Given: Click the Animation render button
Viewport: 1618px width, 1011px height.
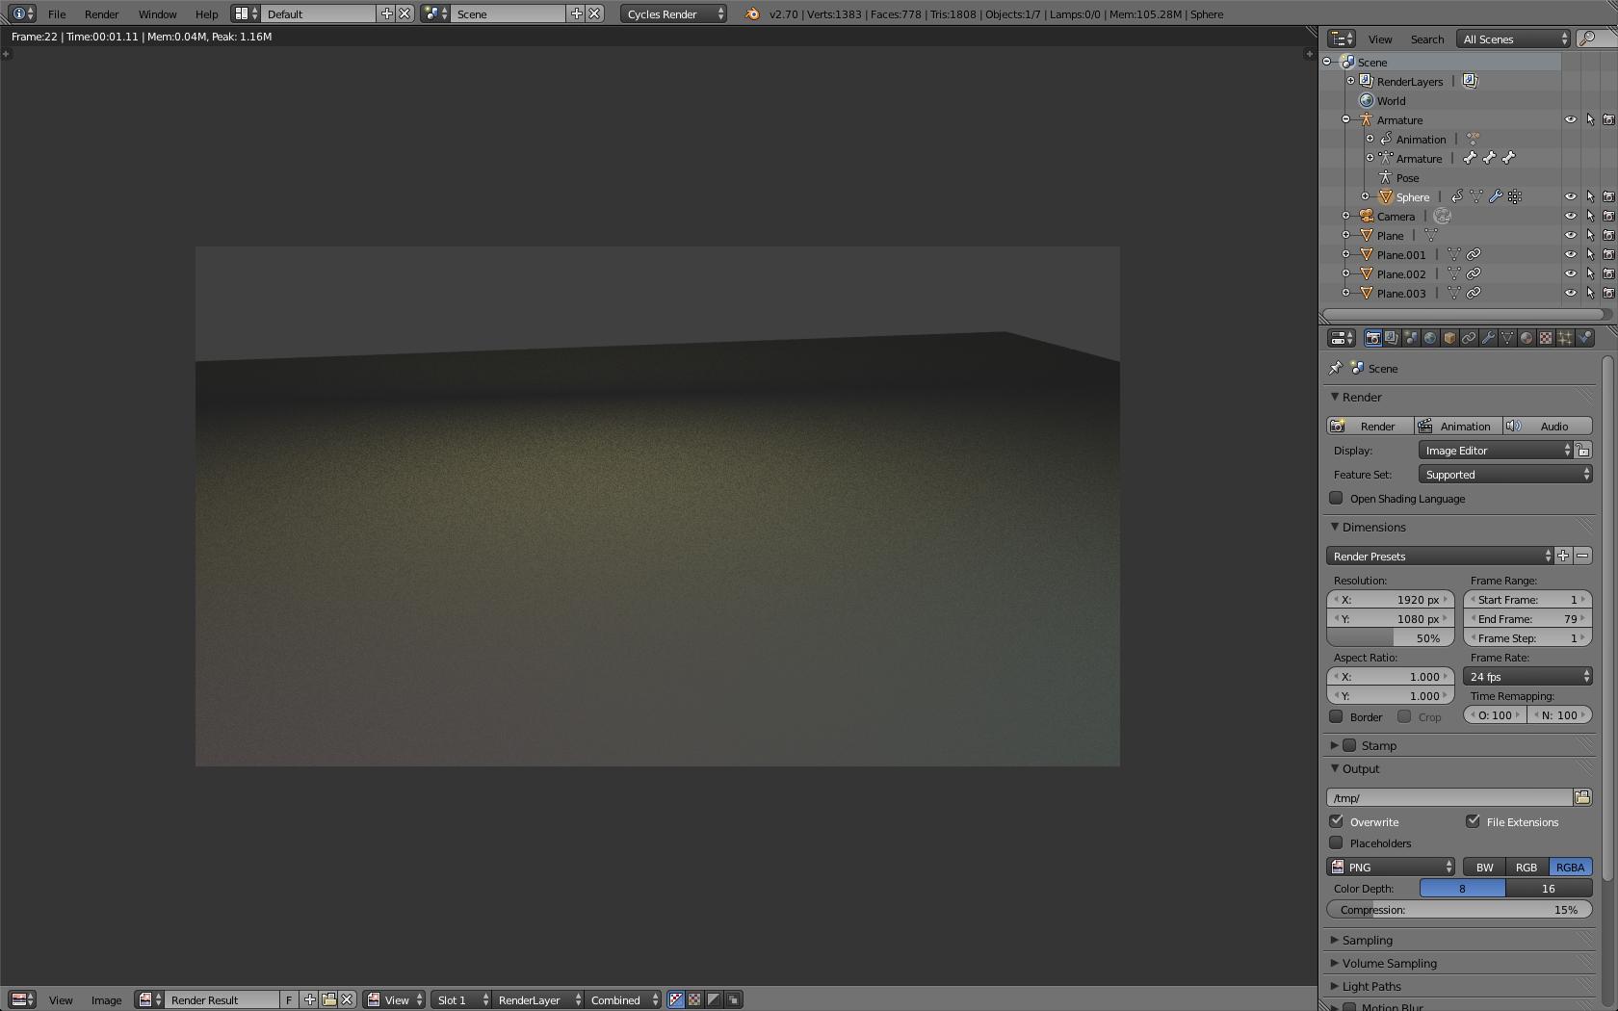Looking at the screenshot, I should click(x=1458, y=426).
